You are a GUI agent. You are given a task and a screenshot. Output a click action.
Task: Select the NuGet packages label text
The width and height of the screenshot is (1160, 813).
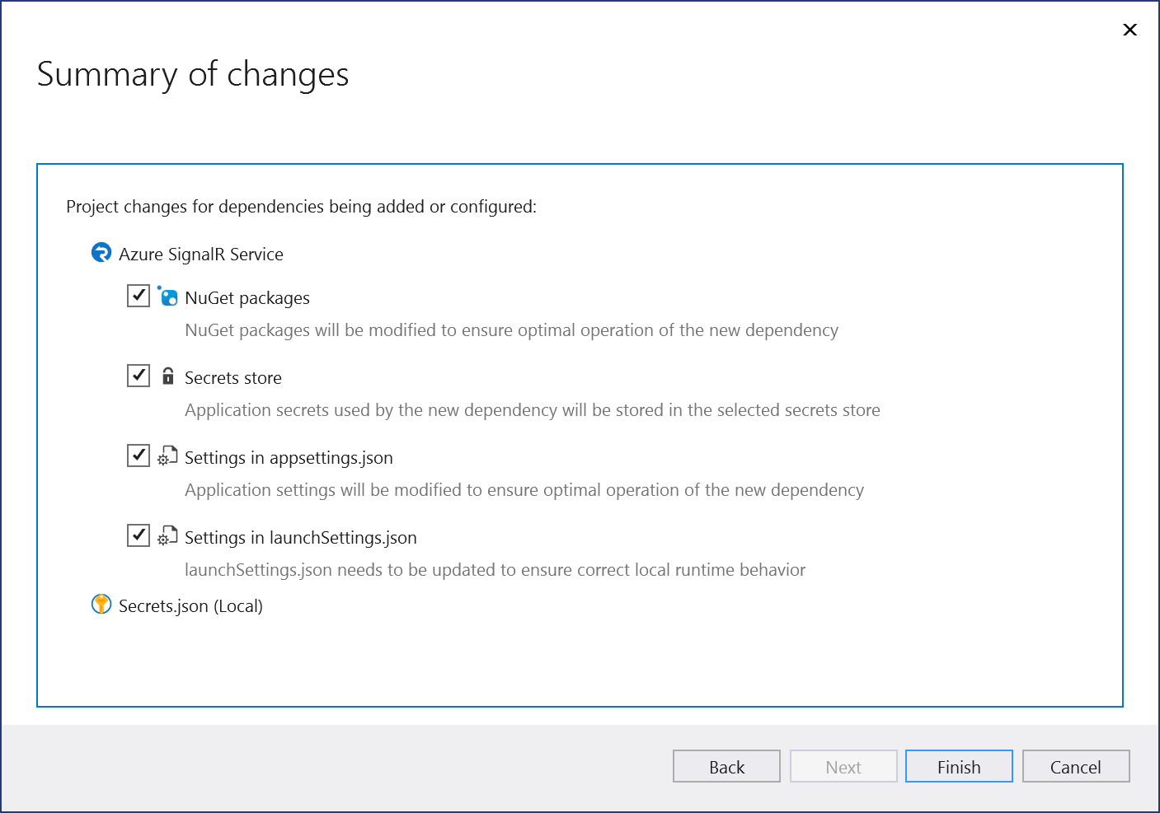pyautogui.click(x=247, y=297)
